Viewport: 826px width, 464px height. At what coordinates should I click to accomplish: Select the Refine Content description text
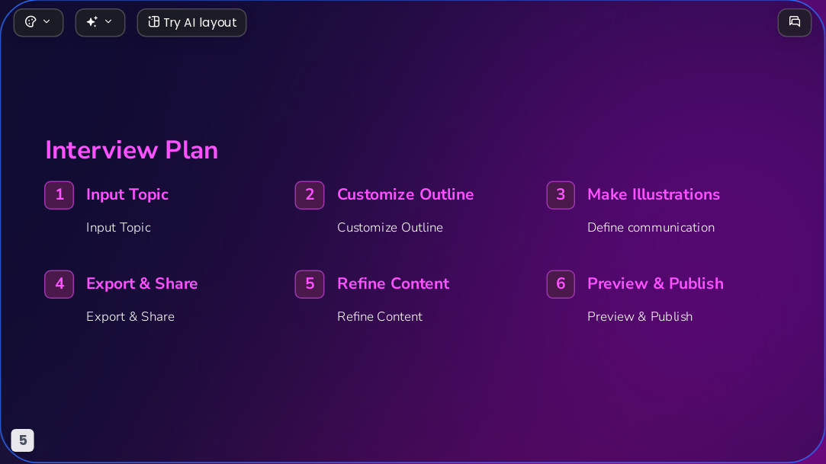pyautogui.click(x=380, y=317)
